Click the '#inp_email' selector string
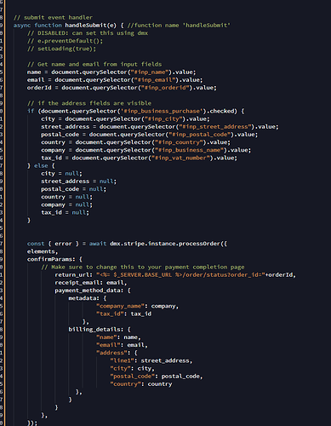Image resolution: width=331 pixels, height=426 pixels. [155, 80]
